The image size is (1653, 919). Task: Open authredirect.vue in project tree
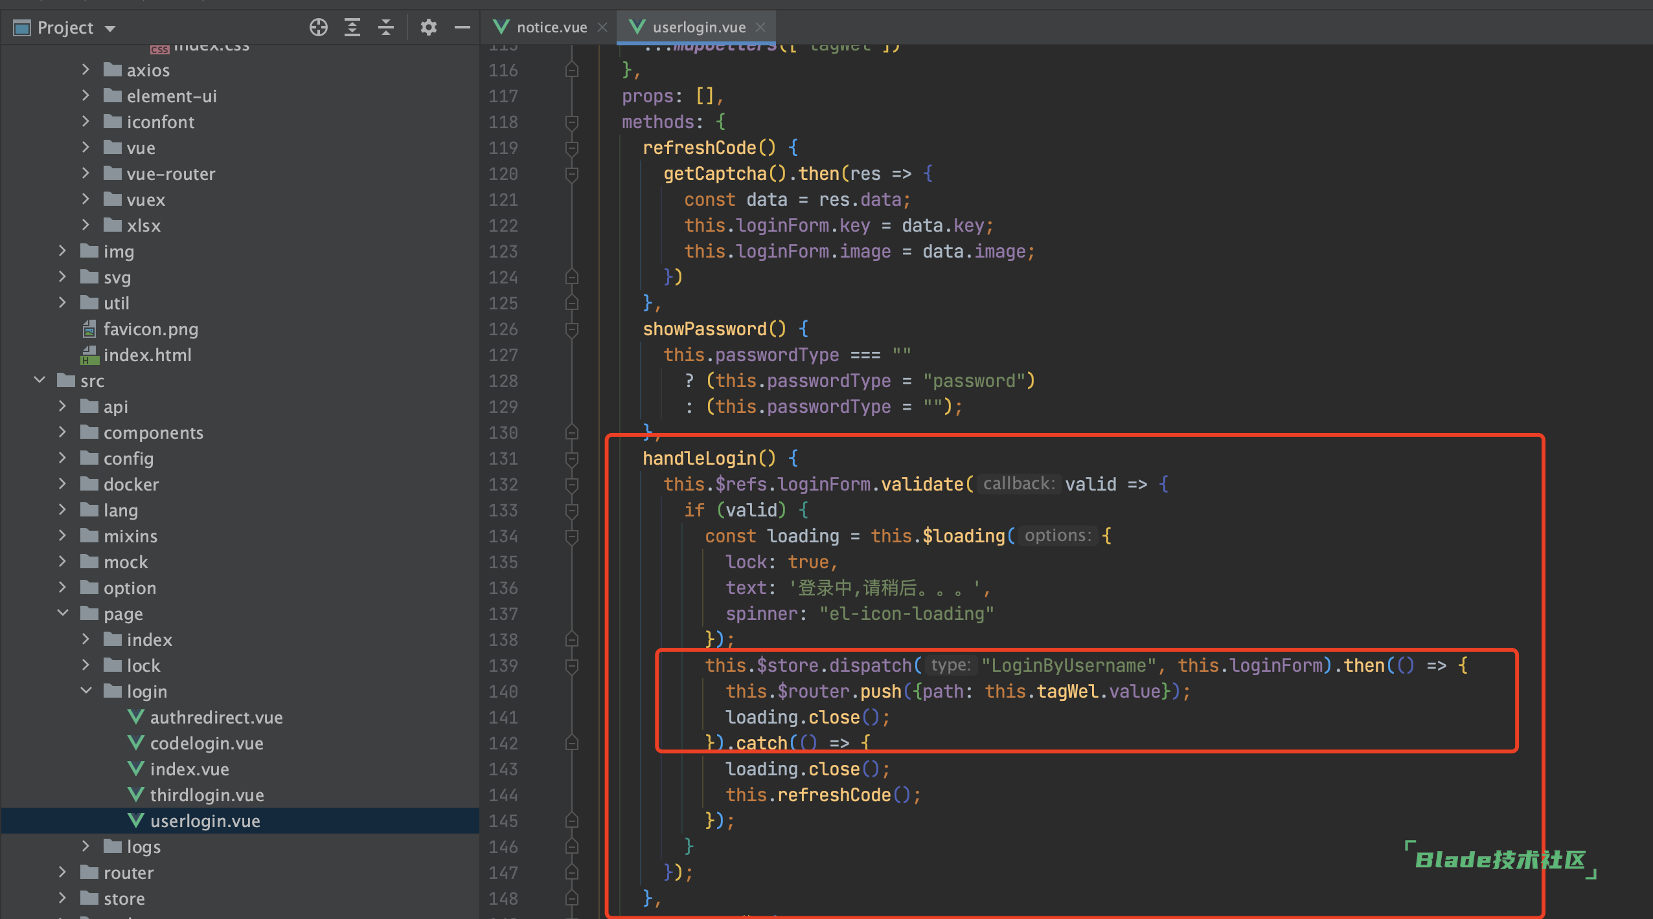pyautogui.click(x=216, y=718)
